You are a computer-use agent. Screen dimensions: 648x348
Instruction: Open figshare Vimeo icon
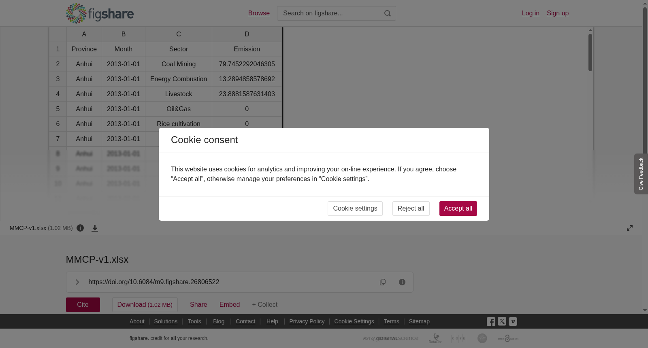pos(513,322)
